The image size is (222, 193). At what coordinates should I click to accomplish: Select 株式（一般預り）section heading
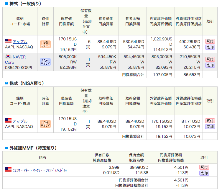25,4
